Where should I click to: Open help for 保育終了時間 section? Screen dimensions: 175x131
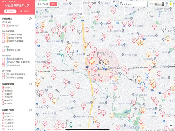pyautogui.click(x=30, y=110)
